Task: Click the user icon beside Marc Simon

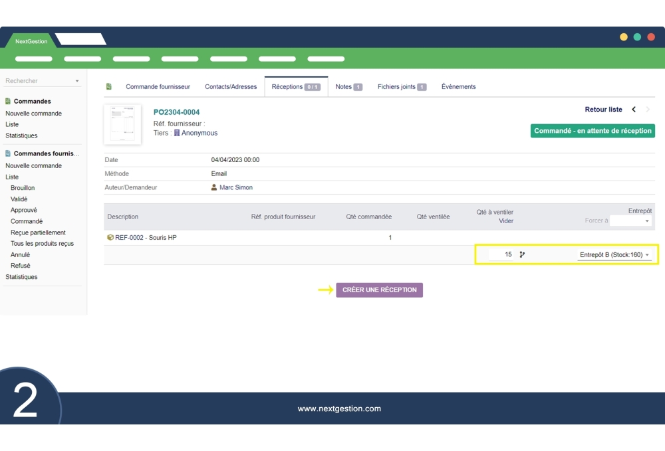Action: (214, 187)
